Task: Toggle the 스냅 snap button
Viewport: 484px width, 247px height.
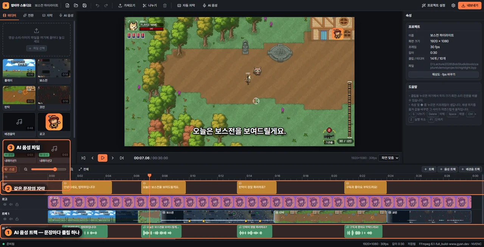Action: tap(10, 169)
